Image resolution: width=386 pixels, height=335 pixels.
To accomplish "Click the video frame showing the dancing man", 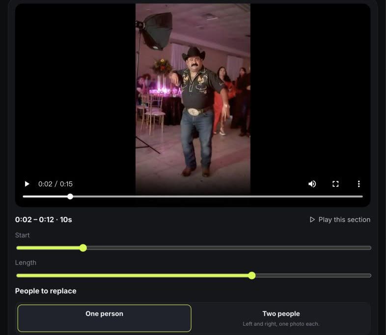I will [x=193, y=98].
